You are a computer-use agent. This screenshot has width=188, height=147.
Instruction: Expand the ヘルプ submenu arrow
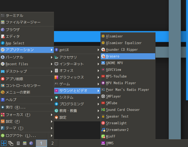coord(52,100)
